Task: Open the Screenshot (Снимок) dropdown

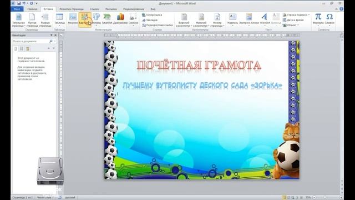Action: pyautogui.click(x=133, y=20)
